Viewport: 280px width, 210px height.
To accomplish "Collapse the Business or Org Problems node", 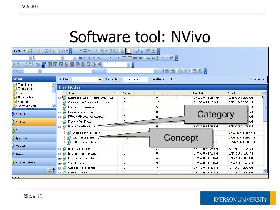I will (x=60, y=98).
